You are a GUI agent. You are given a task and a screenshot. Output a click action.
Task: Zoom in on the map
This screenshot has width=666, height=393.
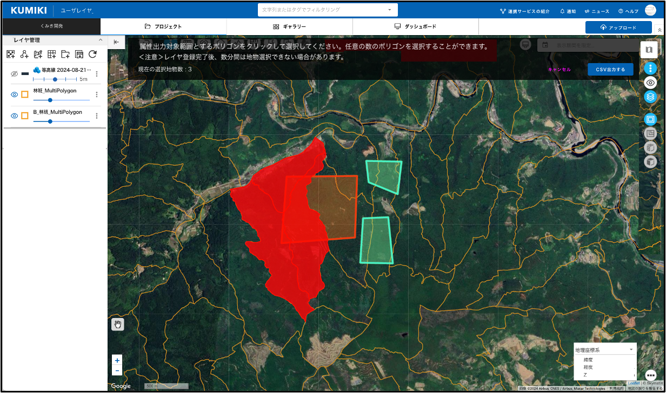click(x=117, y=360)
